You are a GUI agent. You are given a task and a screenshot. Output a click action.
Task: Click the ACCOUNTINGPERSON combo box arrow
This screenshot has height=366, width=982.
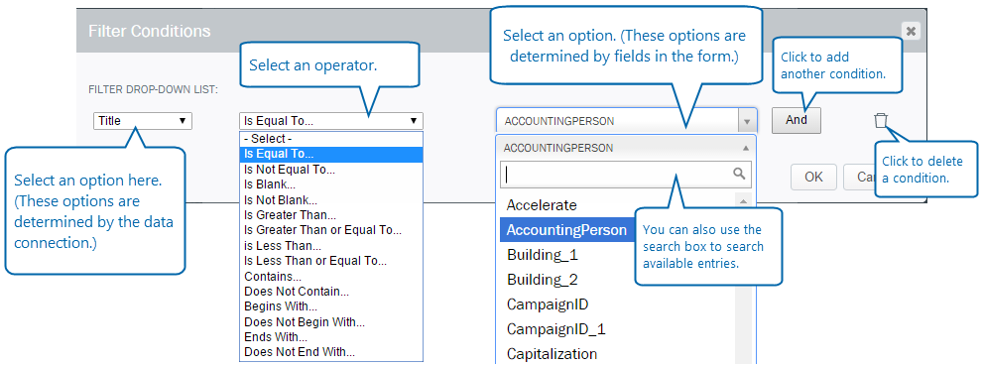pyautogui.click(x=747, y=121)
